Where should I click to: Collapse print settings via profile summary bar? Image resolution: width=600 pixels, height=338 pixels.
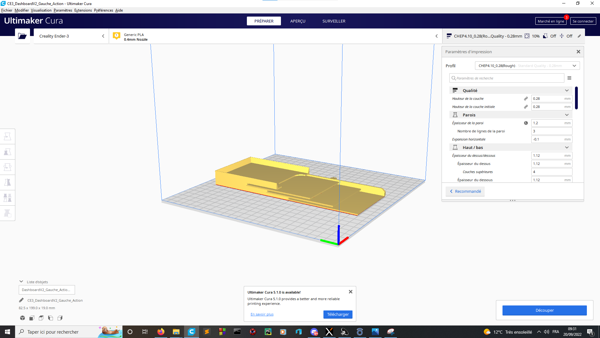click(514, 36)
